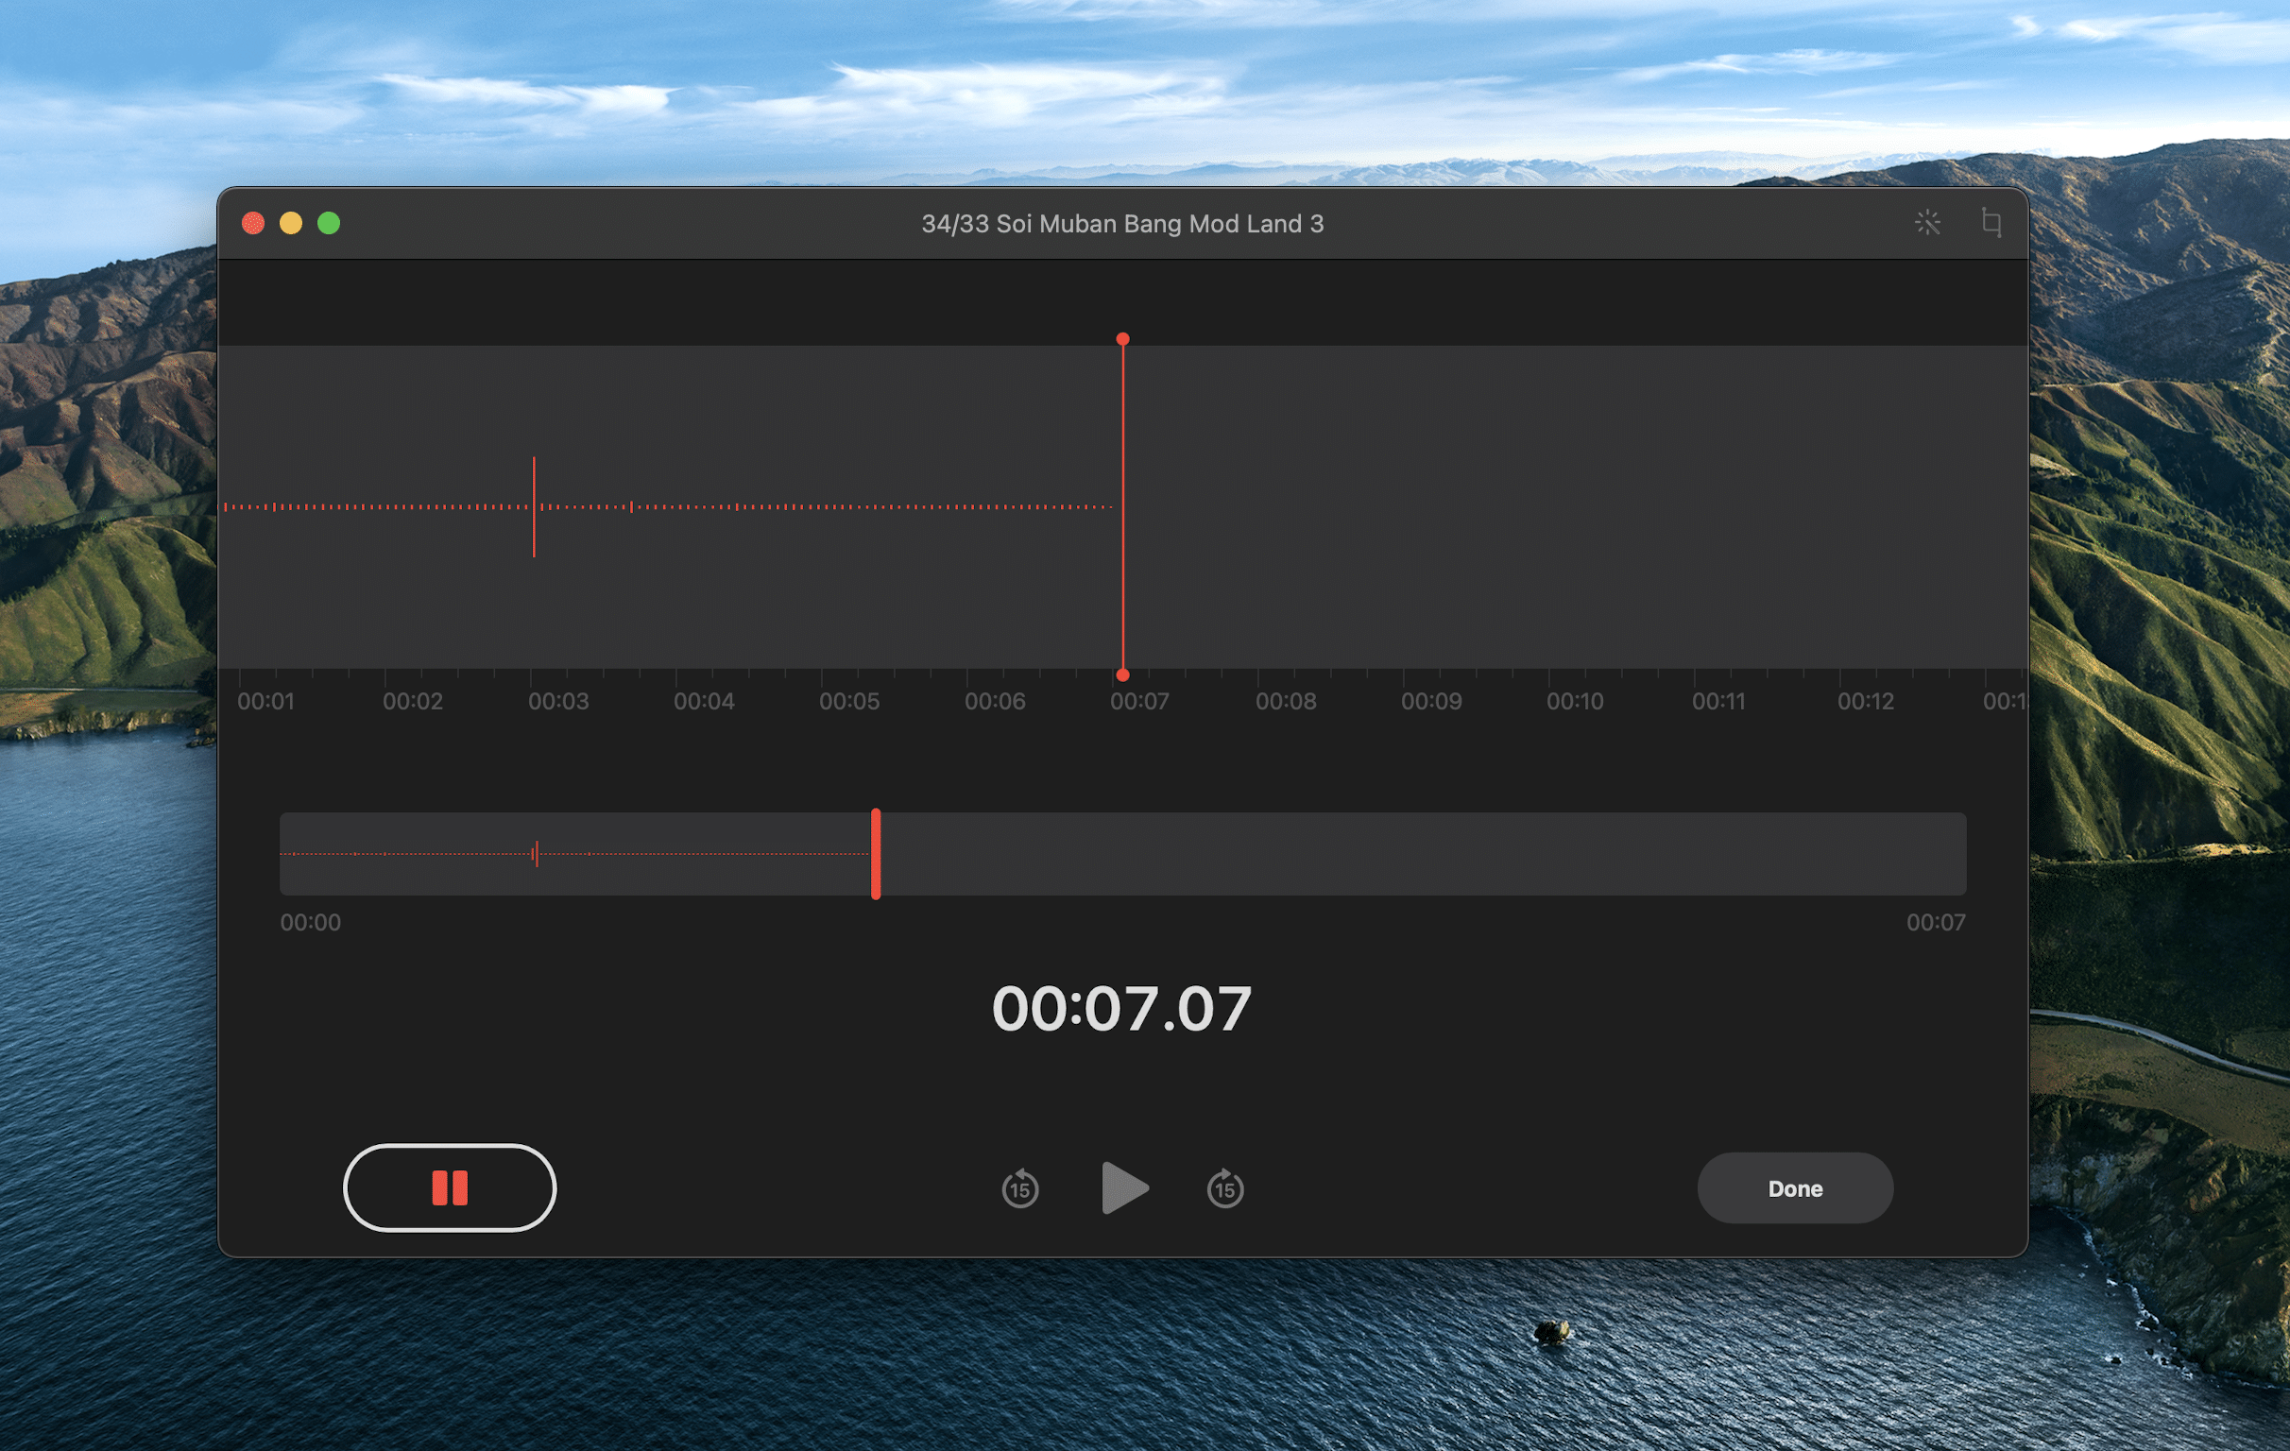
Task: Click the overview scrubber playhead handle
Action: click(876, 854)
